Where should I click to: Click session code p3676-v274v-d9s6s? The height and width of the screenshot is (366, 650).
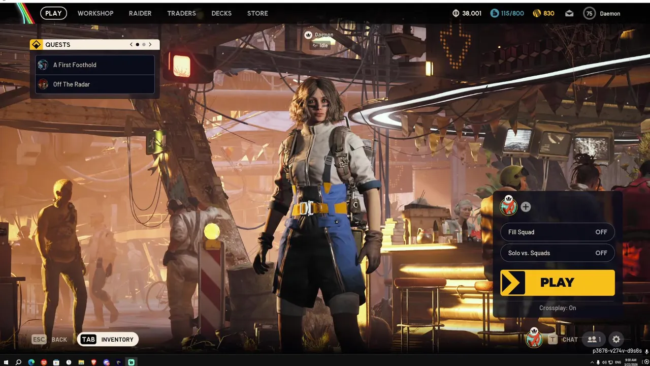coord(617,351)
